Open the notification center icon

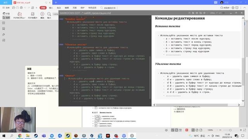point(243,136)
